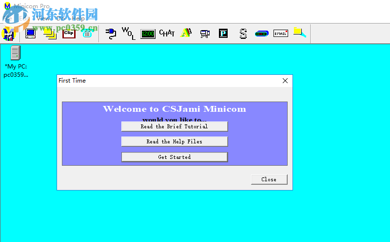Image resolution: width=390 pixels, height=242 pixels.
Task: Open the EMAIL toolbar icon
Action: (281, 34)
